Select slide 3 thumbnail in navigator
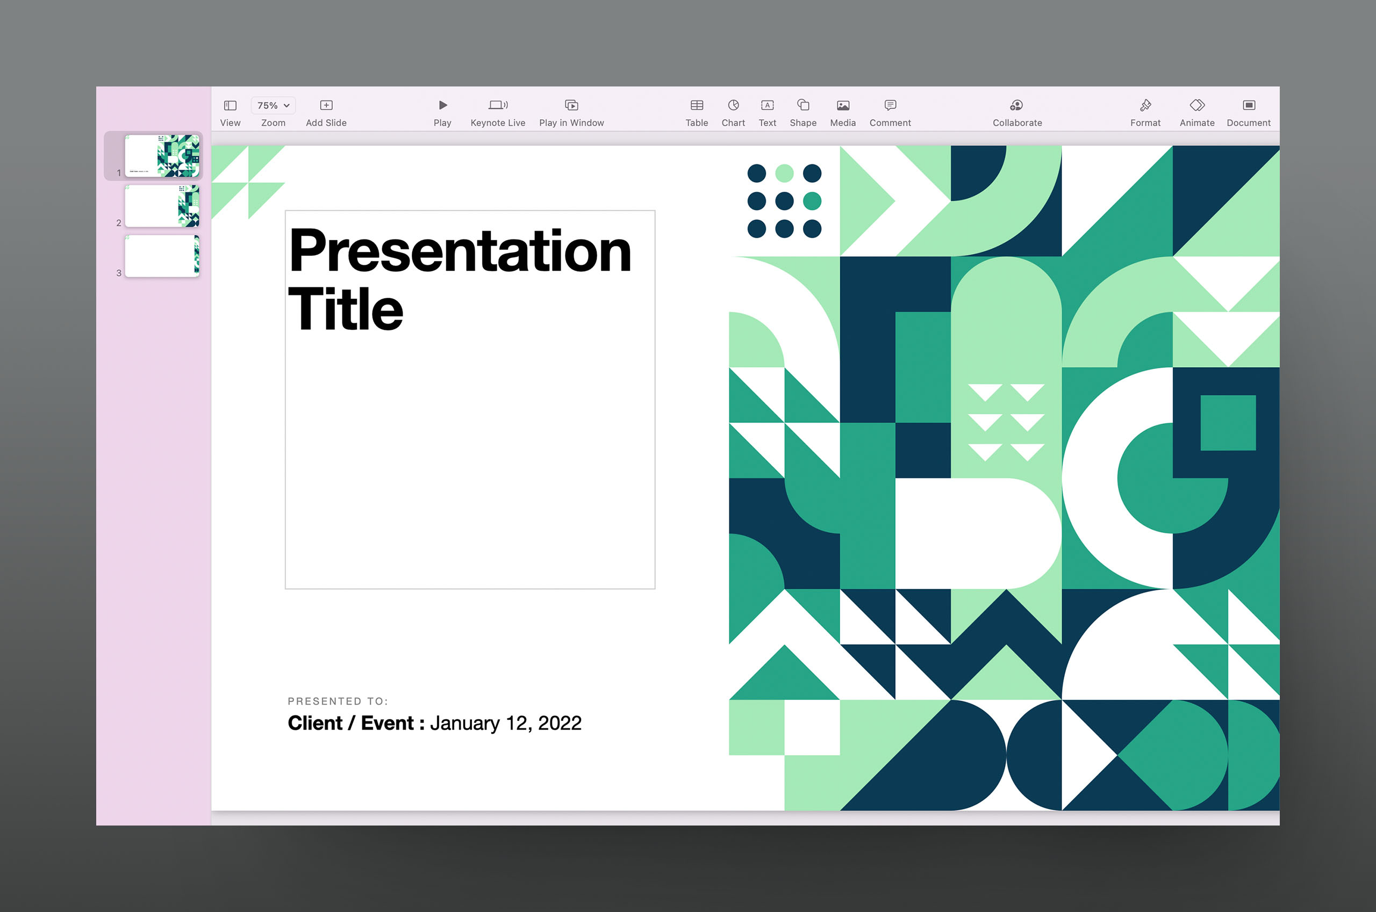The height and width of the screenshot is (912, 1376). pos(162,256)
